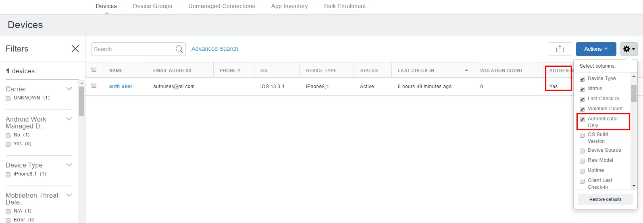Click the search magnifier icon
643x223 pixels.
click(179, 49)
